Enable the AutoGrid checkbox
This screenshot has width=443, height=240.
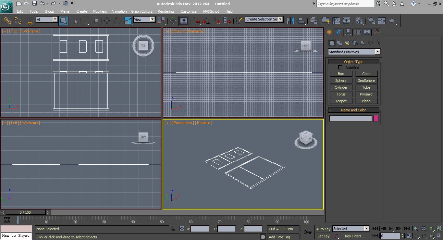click(340, 68)
